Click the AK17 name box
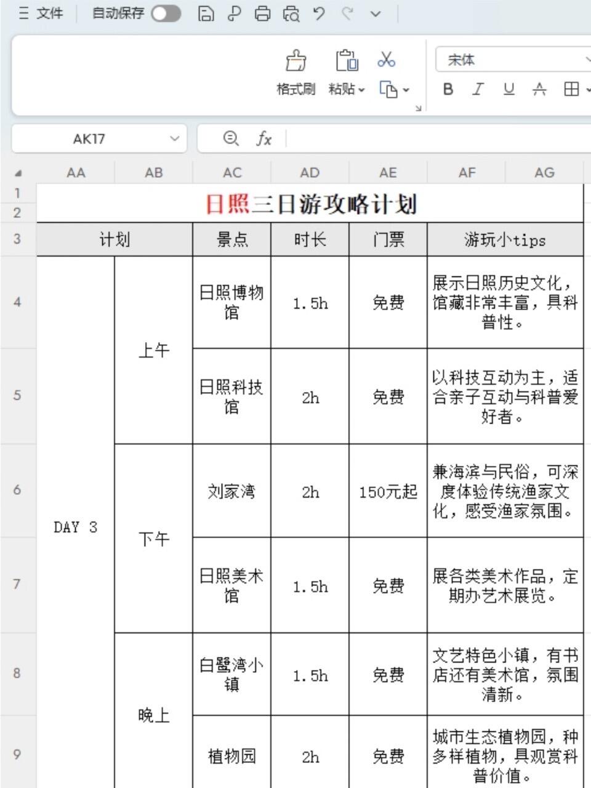Image resolution: width=591 pixels, height=788 pixels. [89, 139]
